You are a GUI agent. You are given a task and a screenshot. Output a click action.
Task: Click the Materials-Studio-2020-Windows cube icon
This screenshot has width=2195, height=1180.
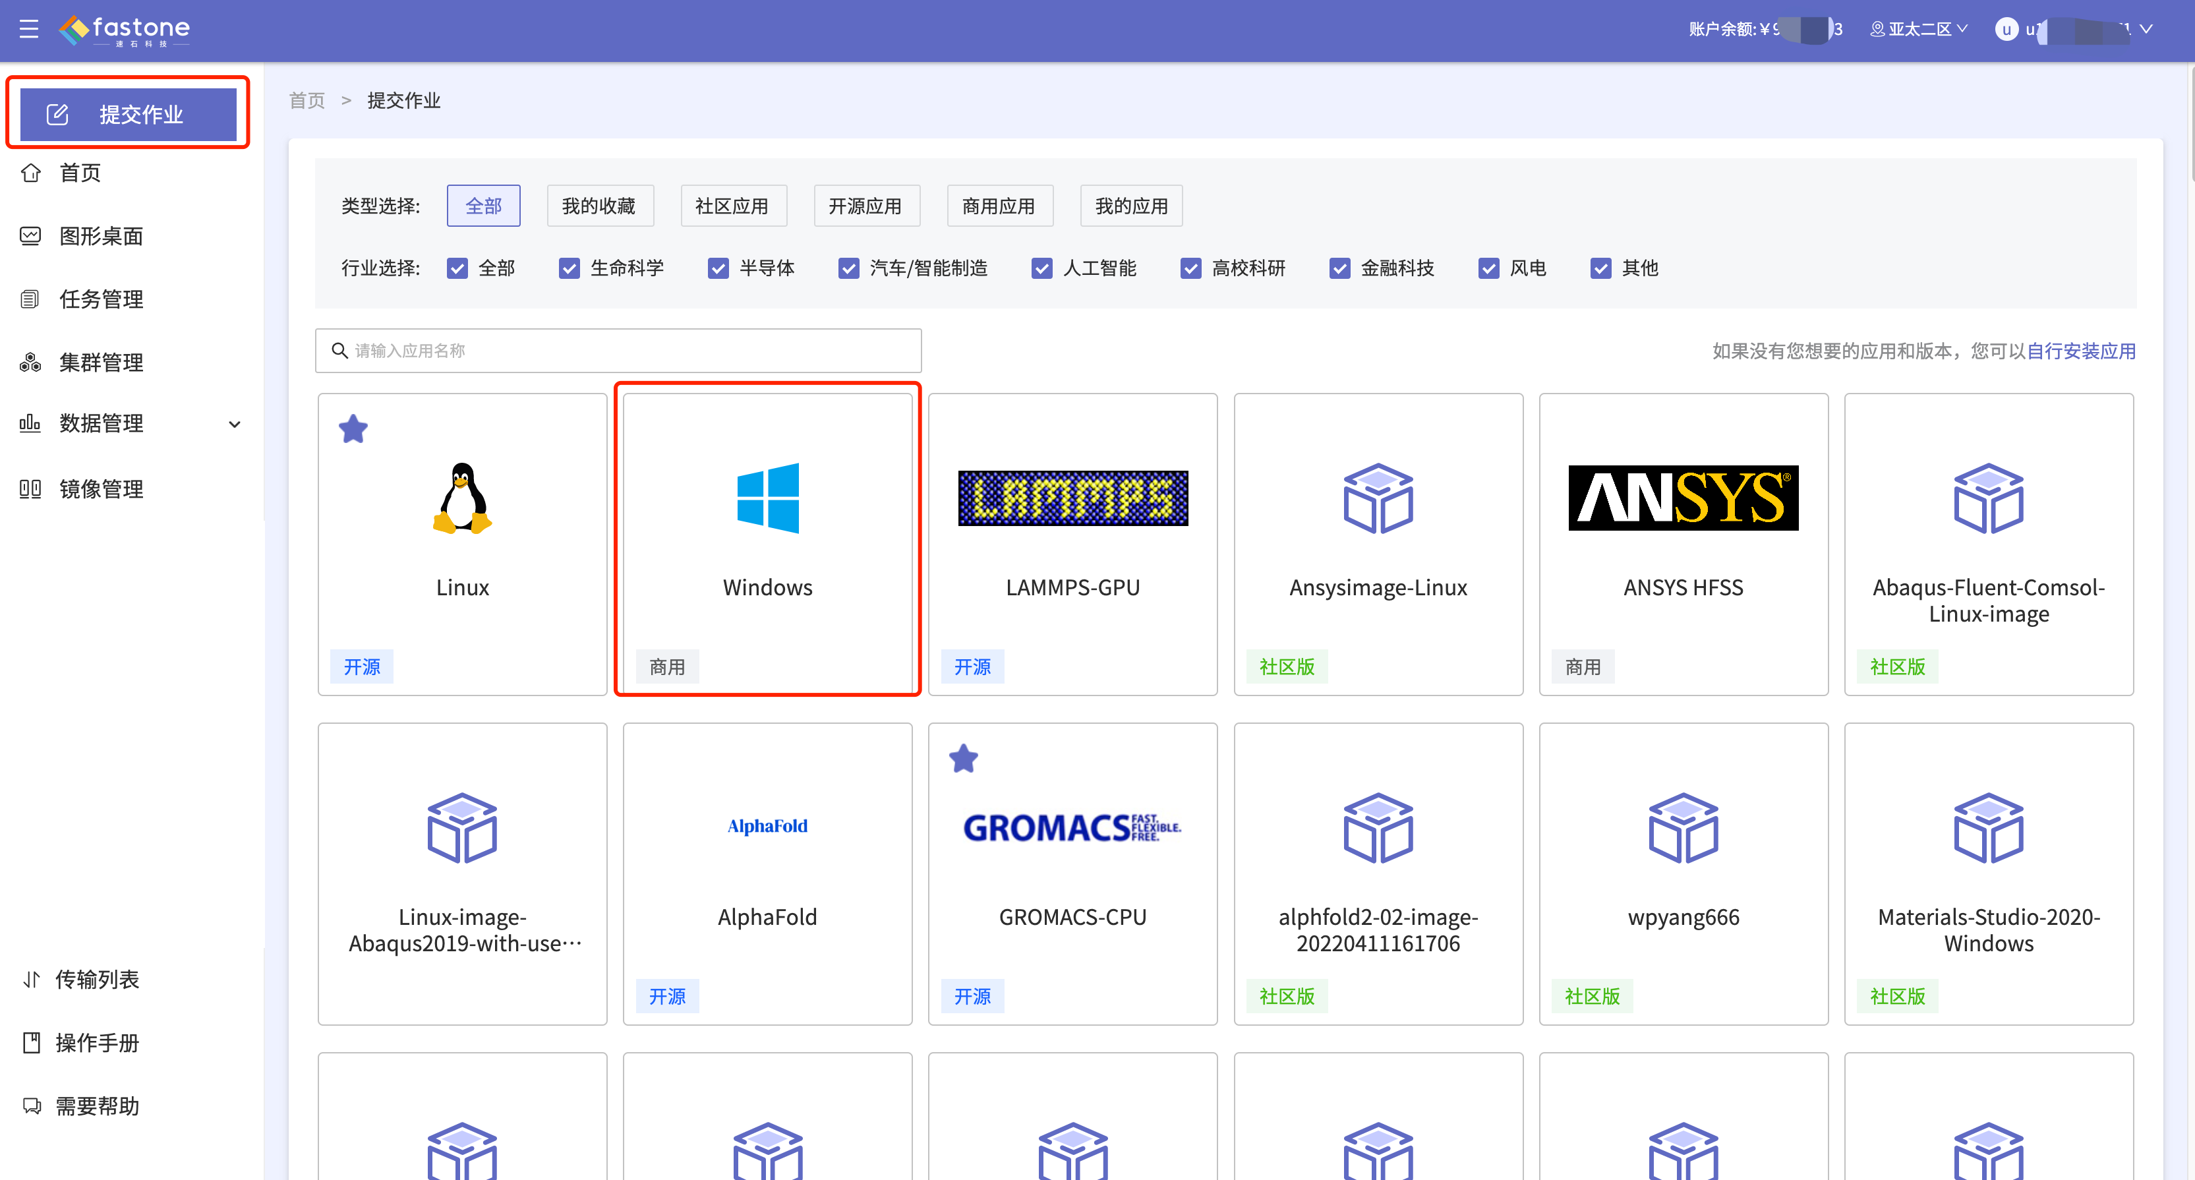click(1988, 828)
